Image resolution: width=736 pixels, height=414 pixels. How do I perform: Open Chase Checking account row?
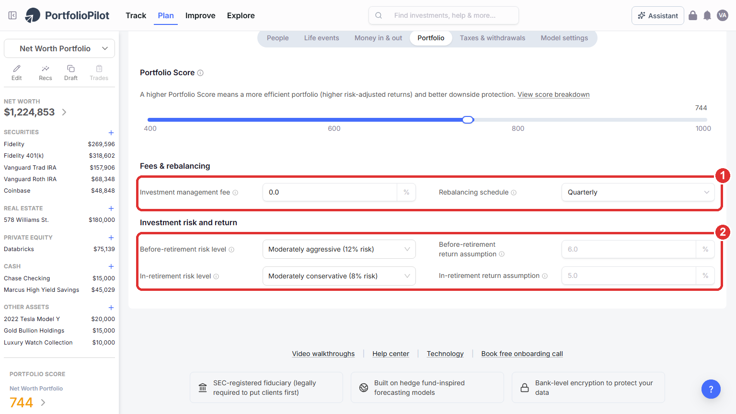(x=59, y=278)
